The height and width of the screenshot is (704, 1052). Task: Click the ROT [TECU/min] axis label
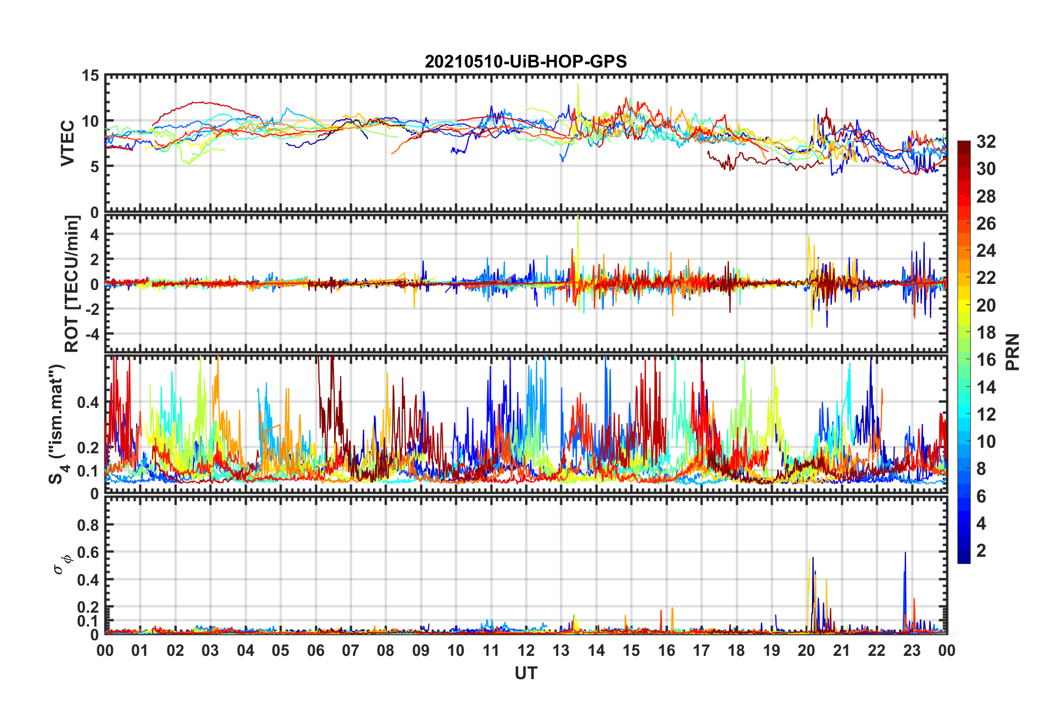coord(72,284)
